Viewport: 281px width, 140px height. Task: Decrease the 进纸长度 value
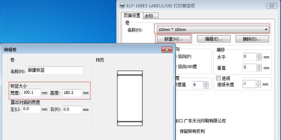(x=258, y=86)
